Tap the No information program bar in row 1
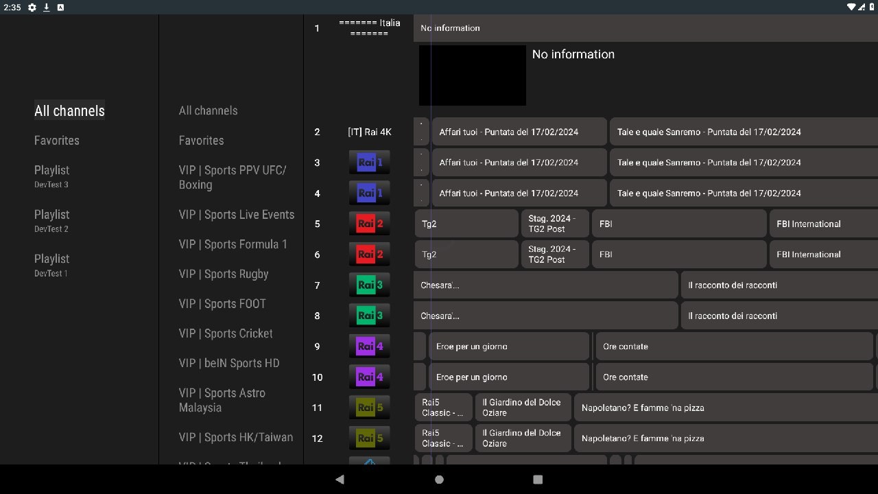Screen dimensions: 878x494 [x=645, y=28]
